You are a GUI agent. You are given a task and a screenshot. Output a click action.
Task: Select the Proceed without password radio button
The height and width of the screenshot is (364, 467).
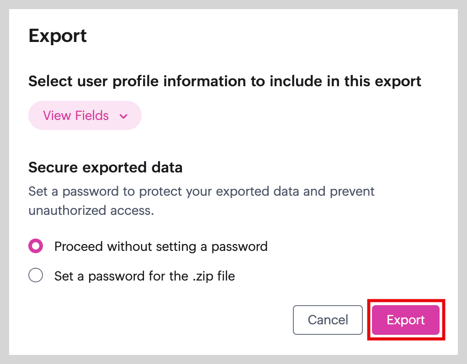click(36, 247)
